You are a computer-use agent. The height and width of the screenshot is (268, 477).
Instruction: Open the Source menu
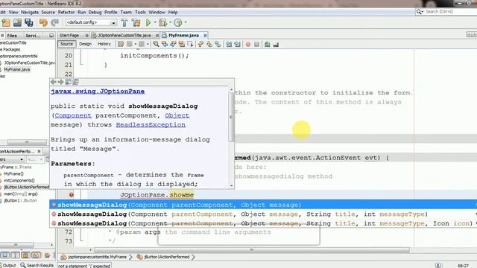click(x=48, y=12)
